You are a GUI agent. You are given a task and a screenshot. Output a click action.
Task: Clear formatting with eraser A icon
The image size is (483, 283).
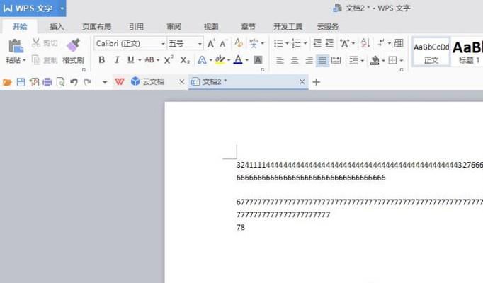(x=239, y=43)
